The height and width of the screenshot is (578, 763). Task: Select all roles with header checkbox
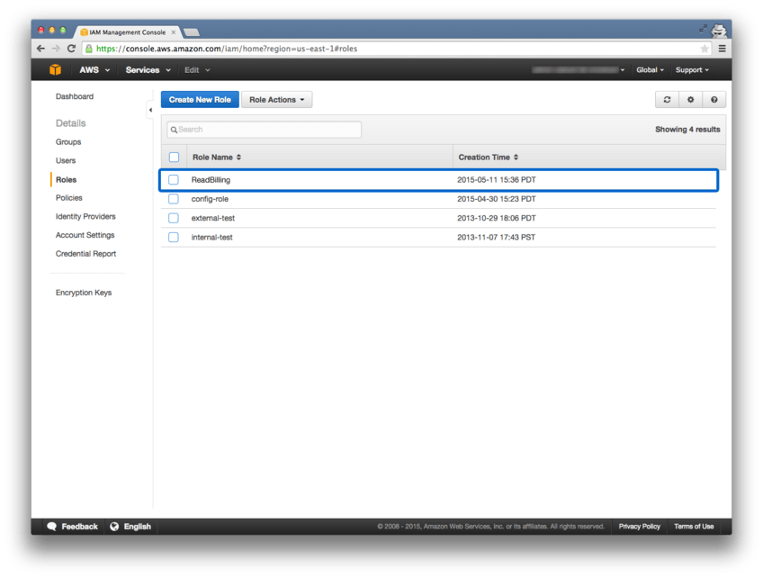point(174,158)
